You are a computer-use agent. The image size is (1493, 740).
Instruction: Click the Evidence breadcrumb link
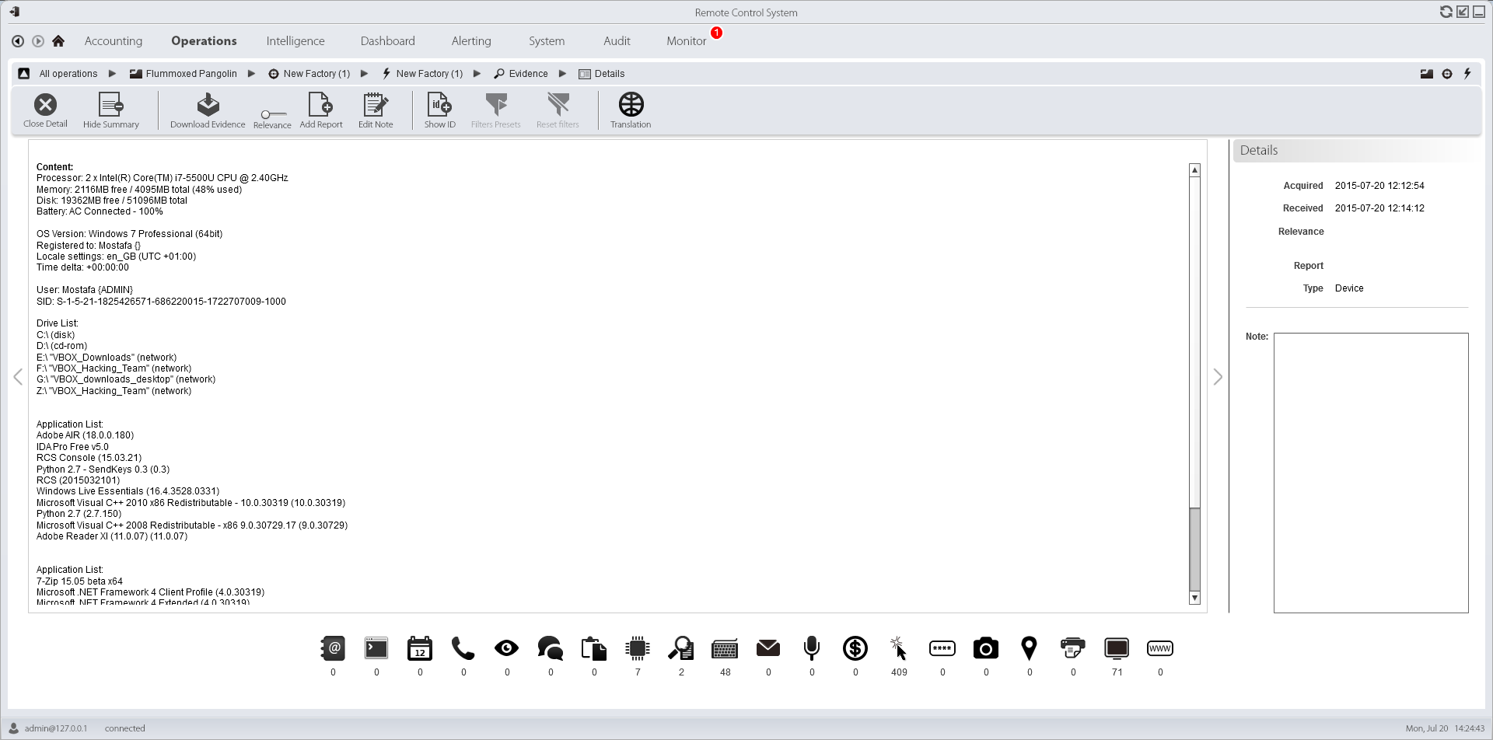pos(528,74)
